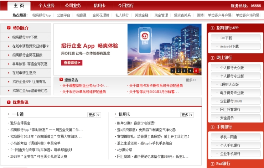Click 查看详情 banner button
Screen dimensions: 264x168
point(72,63)
